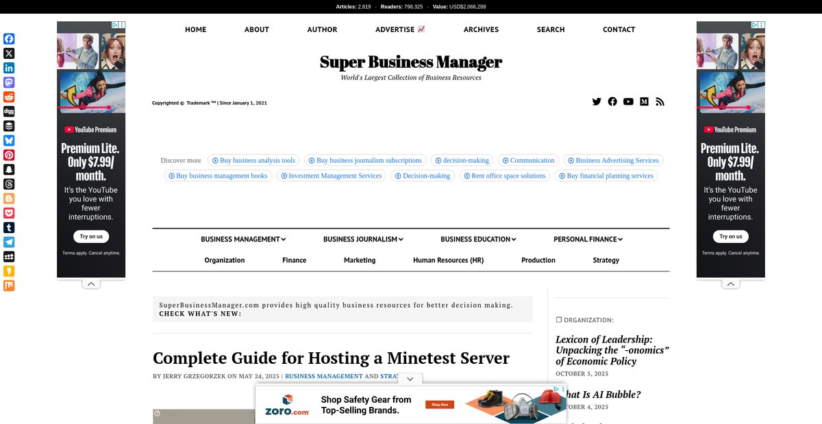
Task: Open the Advertise menu item
Action: coord(400,29)
